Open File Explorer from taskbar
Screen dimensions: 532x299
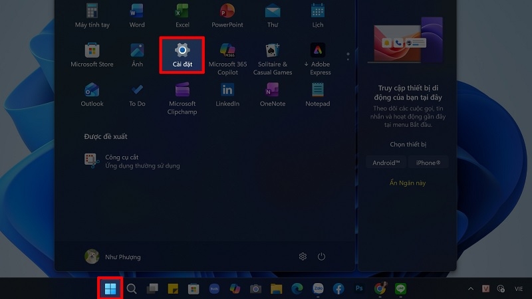point(276,289)
